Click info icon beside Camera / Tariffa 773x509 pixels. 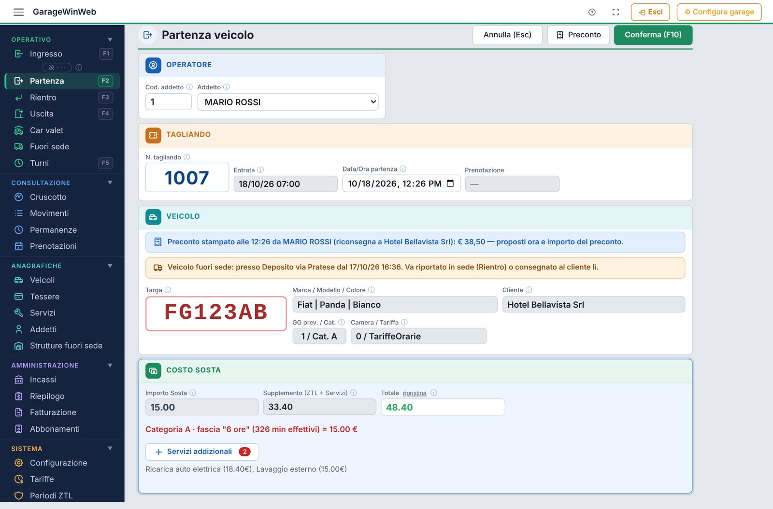pos(404,322)
